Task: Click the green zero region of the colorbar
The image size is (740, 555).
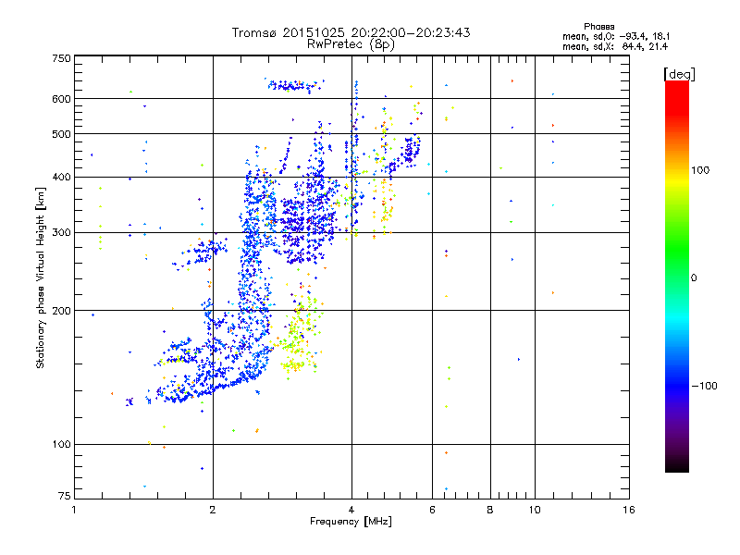Action: tap(677, 277)
